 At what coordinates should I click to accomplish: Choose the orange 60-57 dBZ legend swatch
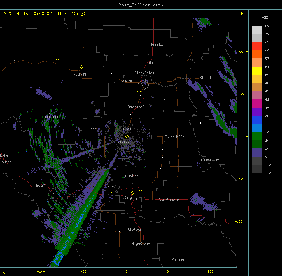[x=257, y=54]
